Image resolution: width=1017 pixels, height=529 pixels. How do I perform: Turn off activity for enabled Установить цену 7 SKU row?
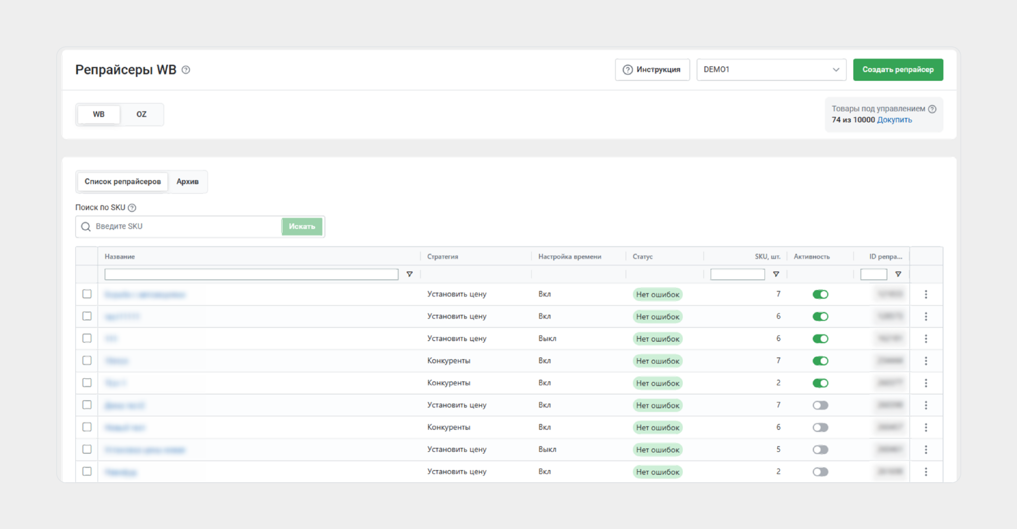821,295
